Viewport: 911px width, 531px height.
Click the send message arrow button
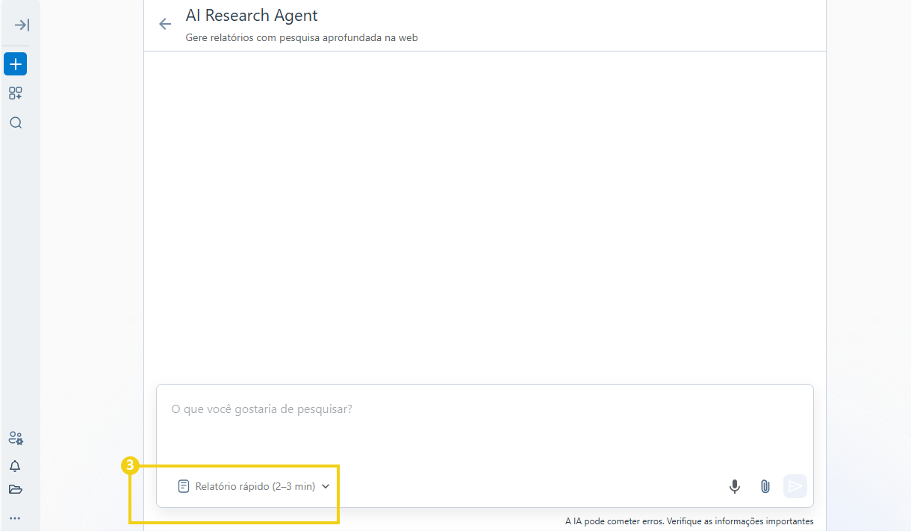[795, 486]
